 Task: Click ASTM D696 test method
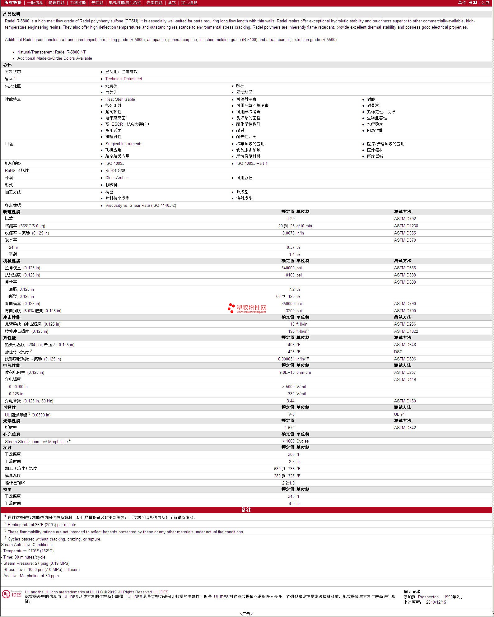405,359
